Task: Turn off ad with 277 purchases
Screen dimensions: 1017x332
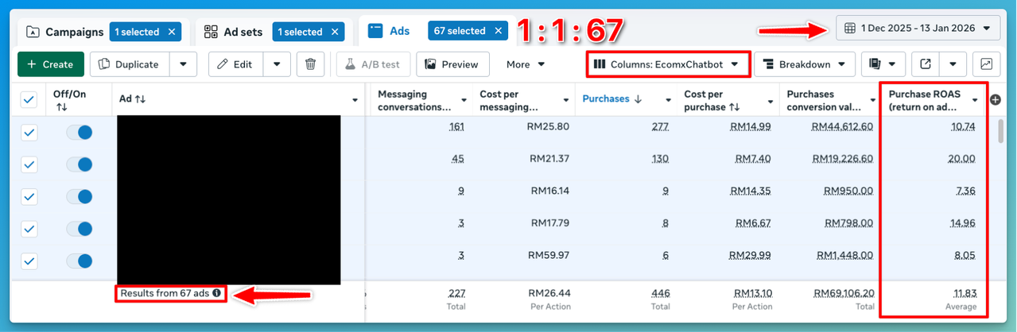Action: (x=80, y=133)
